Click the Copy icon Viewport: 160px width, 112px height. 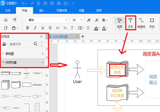6,28
